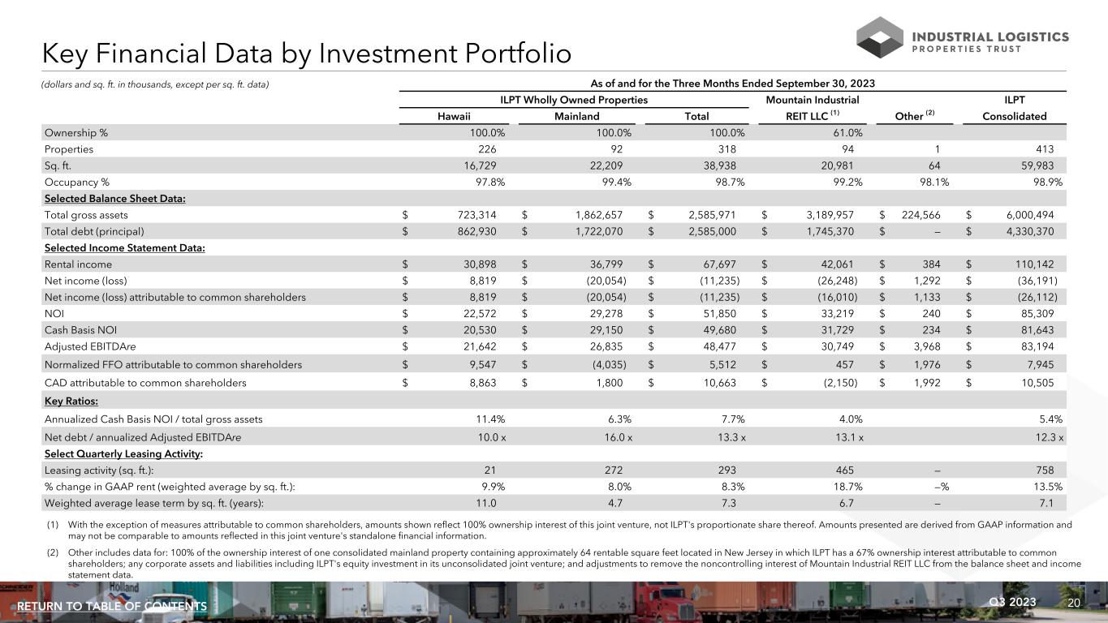Click the Selected Balance Sheet Data section heading
Image resolution: width=1108 pixels, height=623 pixels.
[x=114, y=199]
